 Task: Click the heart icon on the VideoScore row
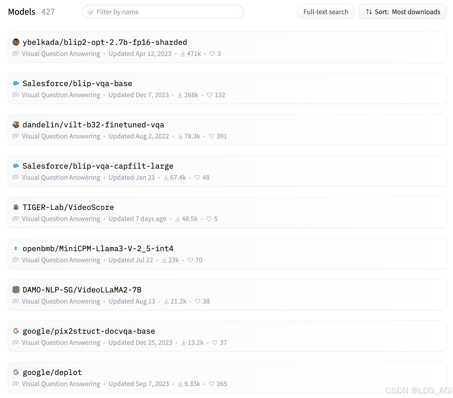(209, 219)
